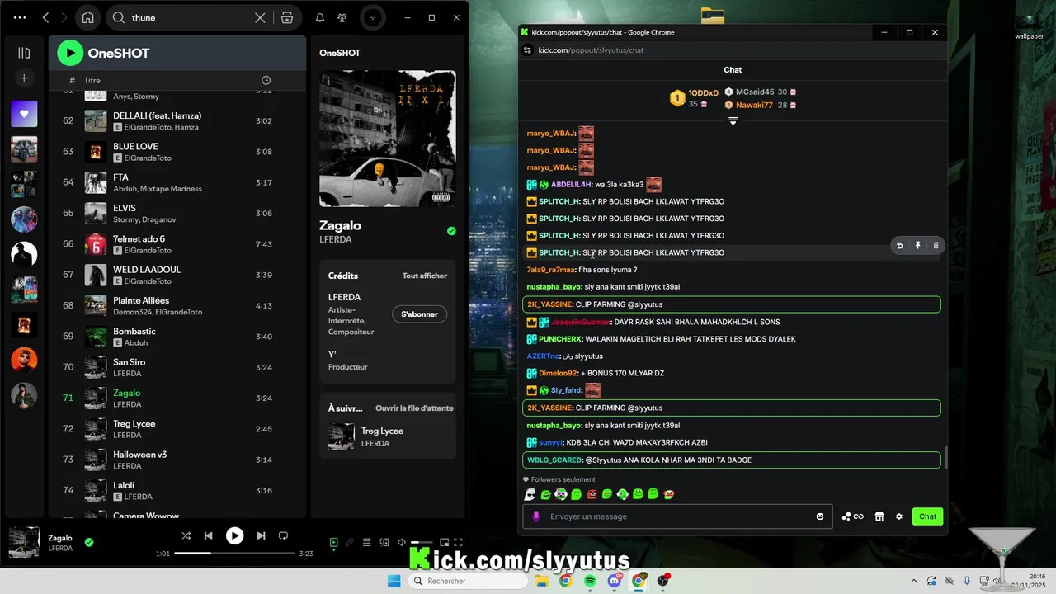Select track BLUE LOVE

coord(177,152)
